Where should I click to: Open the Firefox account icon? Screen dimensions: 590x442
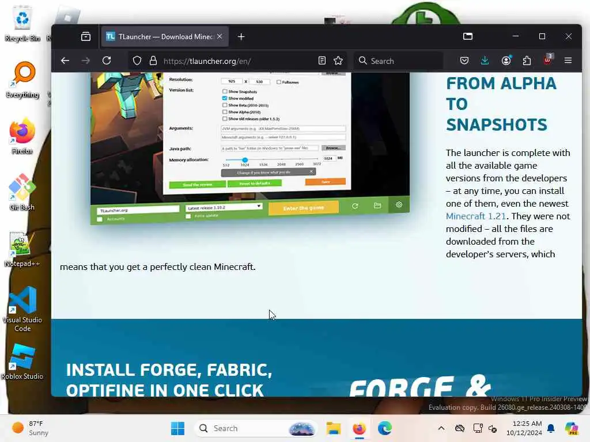[506, 60]
